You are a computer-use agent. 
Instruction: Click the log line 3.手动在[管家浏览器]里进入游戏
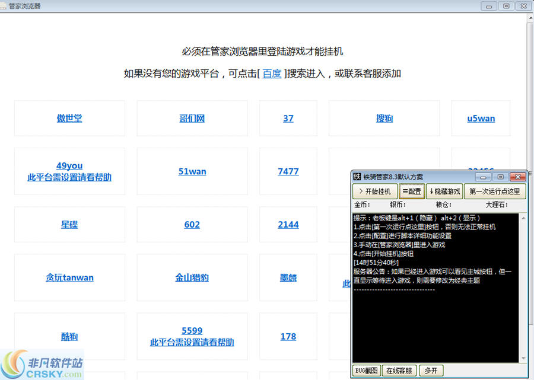(399, 245)
